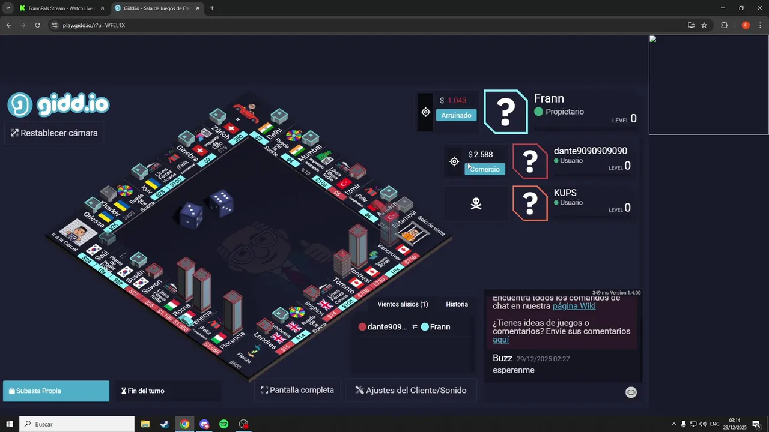
Task: Show hidden system tray icons
Action: tap(673, 424)
